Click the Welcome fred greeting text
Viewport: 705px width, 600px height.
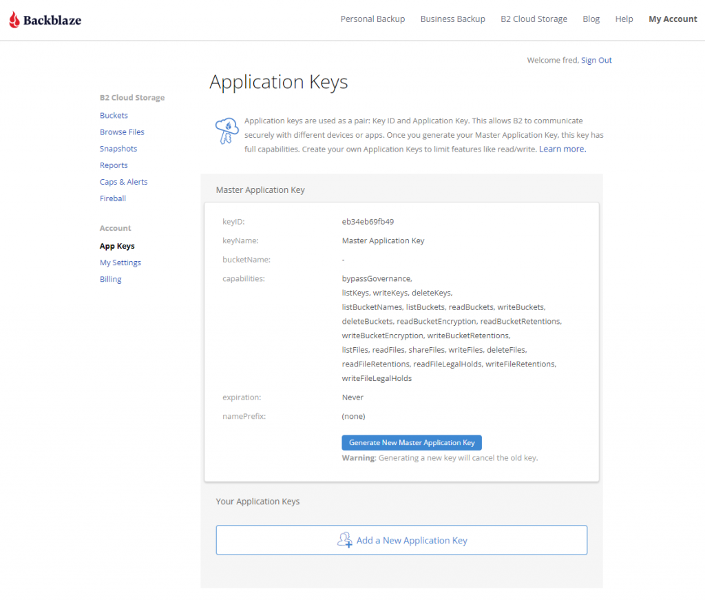(x=553, y=60)
